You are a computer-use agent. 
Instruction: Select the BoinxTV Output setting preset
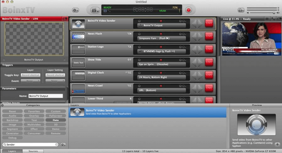click(161, 25)
